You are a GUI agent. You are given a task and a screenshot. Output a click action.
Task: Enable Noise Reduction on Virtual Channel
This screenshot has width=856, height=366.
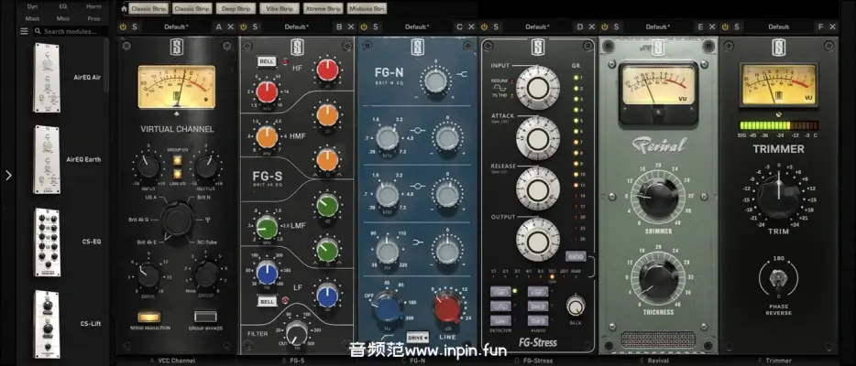click(x=150, y=317)
